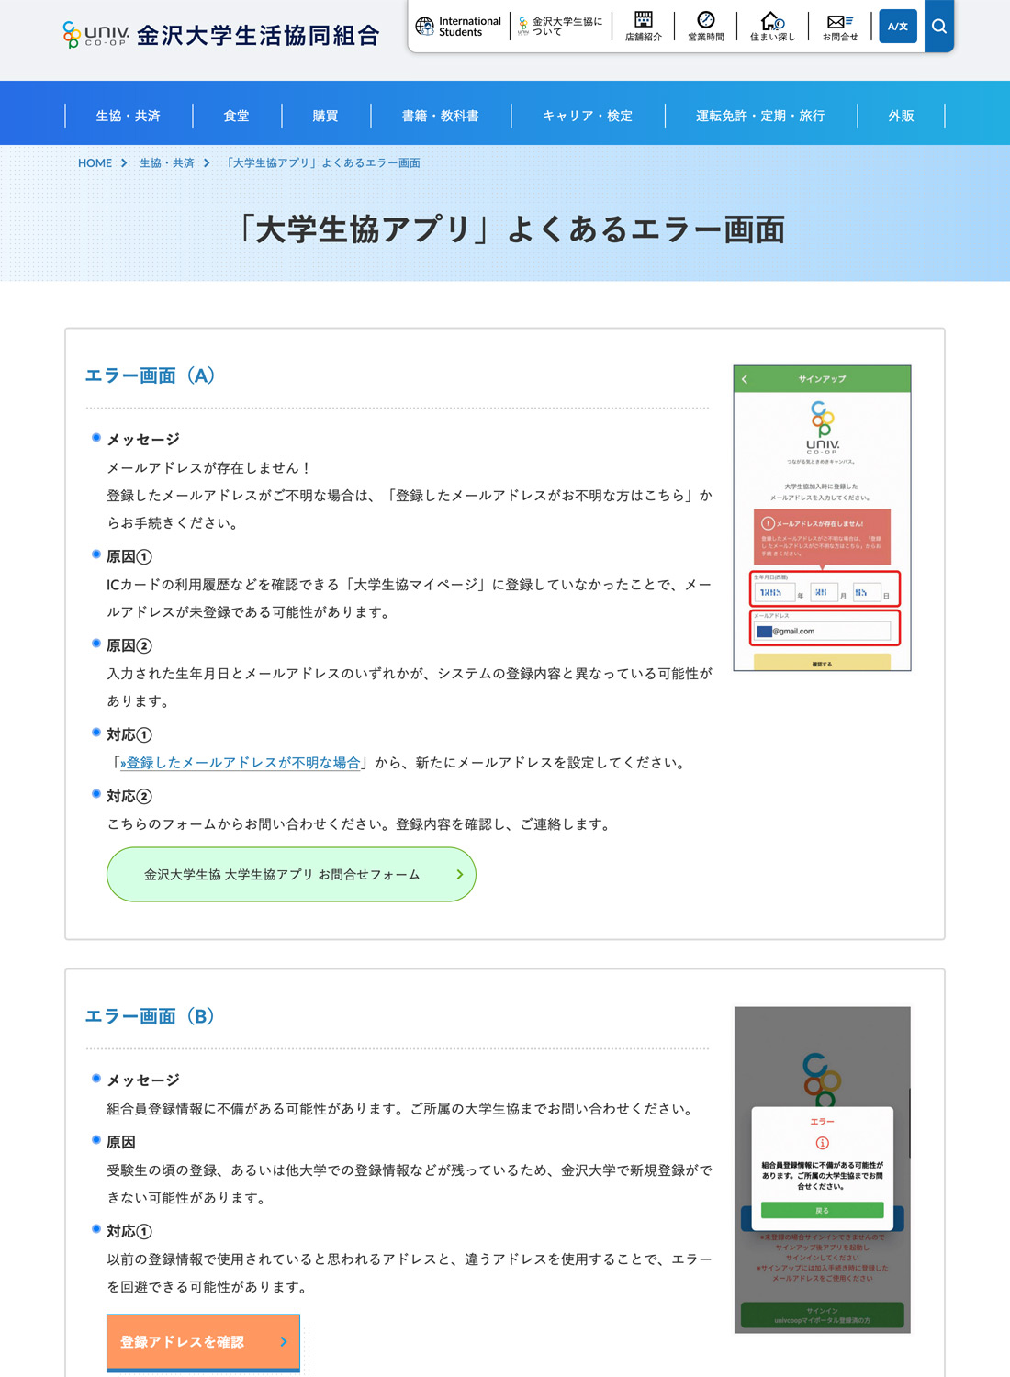1010x1377 pixels.
Task: Go to 生協・共済 breadcrumb link
Action: 167,163
